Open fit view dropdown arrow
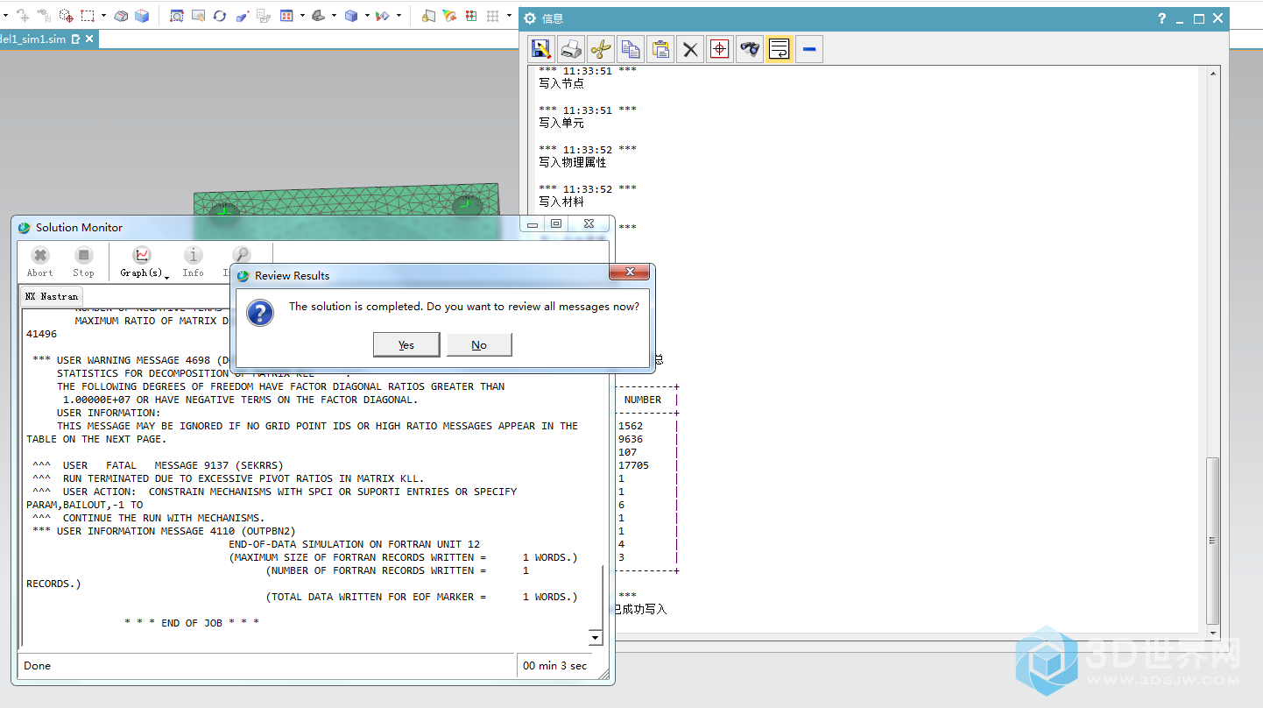Screen dimensions: 1263x708 302,16
